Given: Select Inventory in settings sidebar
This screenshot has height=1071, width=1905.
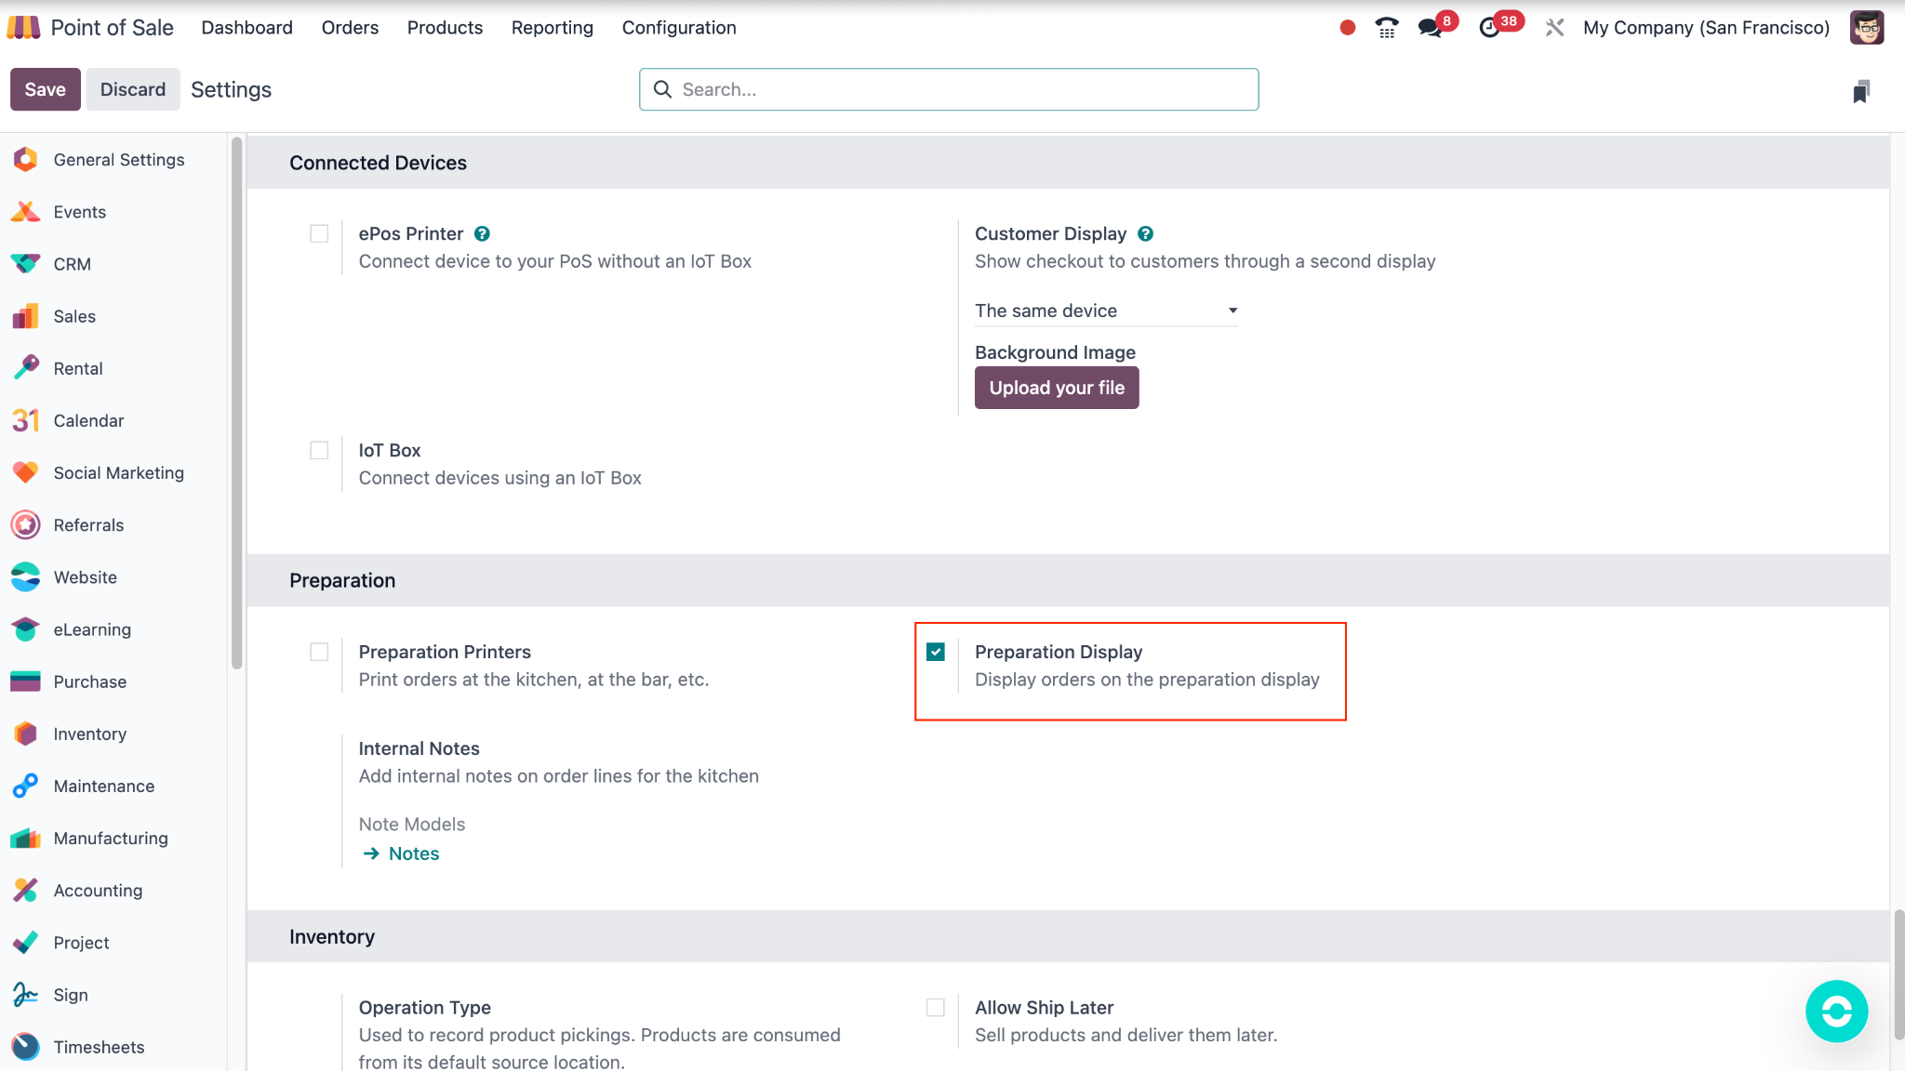Looking at the screenshot, I should tap(89, 734).
